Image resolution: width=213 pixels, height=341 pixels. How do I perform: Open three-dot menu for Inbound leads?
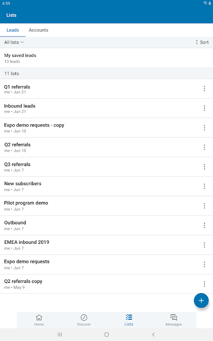(x=204, y=108)
